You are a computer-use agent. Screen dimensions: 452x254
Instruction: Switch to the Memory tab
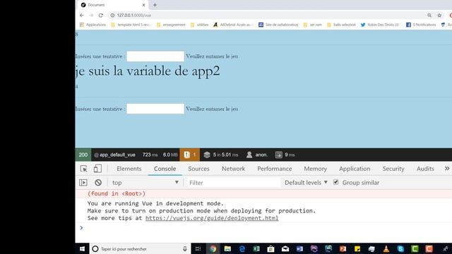[x=316, y=169]
